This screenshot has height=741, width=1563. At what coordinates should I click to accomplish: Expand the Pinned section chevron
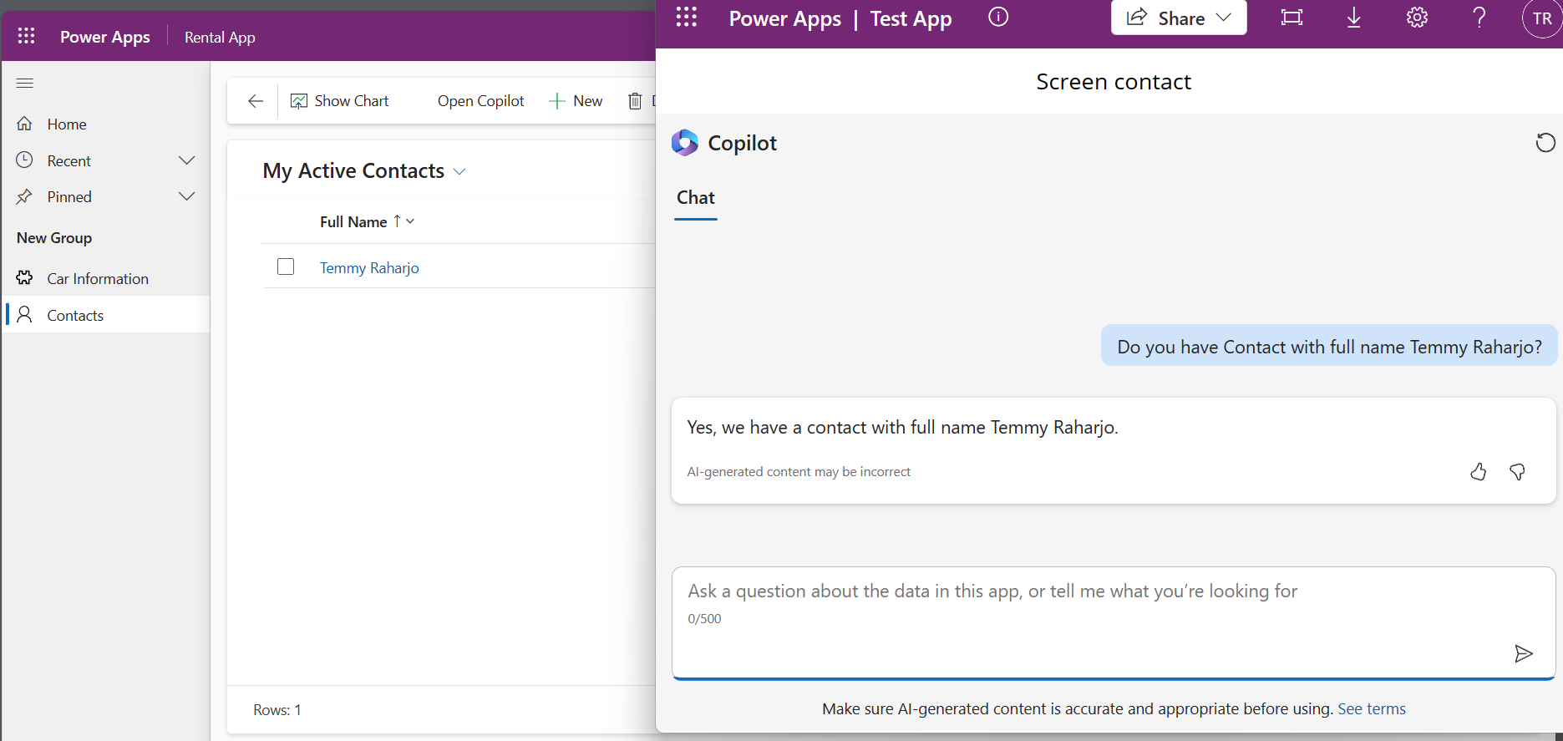point(186,196)
